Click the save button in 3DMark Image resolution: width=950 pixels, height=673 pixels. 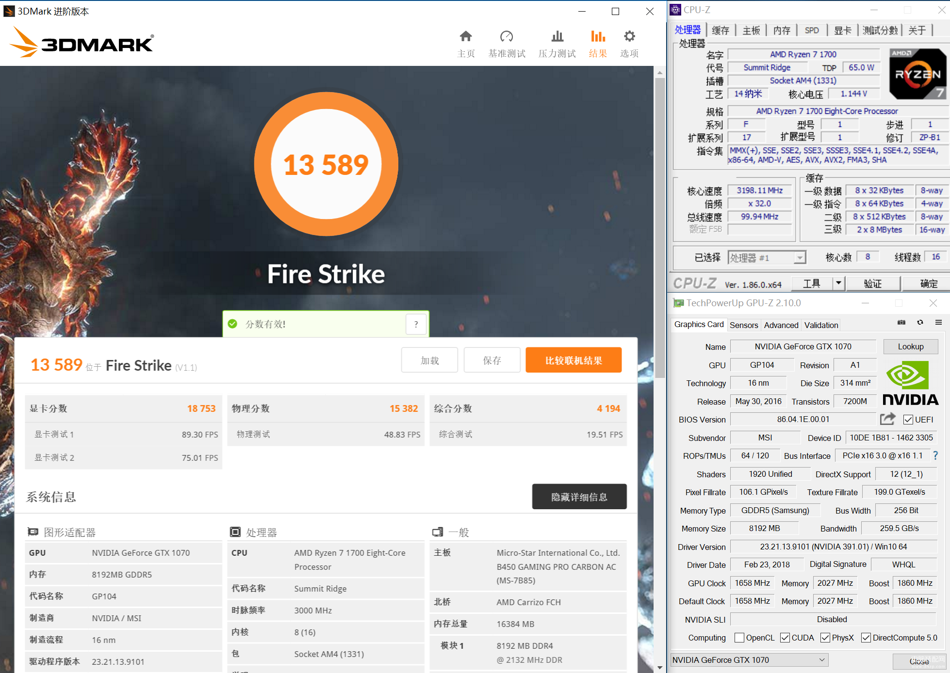coord(492,360)
